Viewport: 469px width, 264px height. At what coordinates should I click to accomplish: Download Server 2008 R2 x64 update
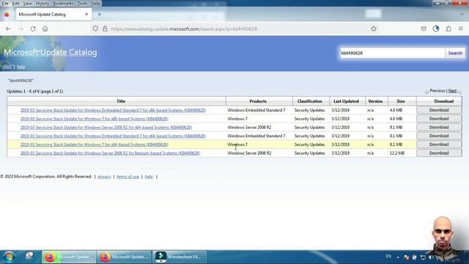(x=439, y=127)
